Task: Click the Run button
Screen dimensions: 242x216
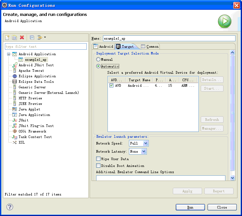Action: tap(190, 207)
